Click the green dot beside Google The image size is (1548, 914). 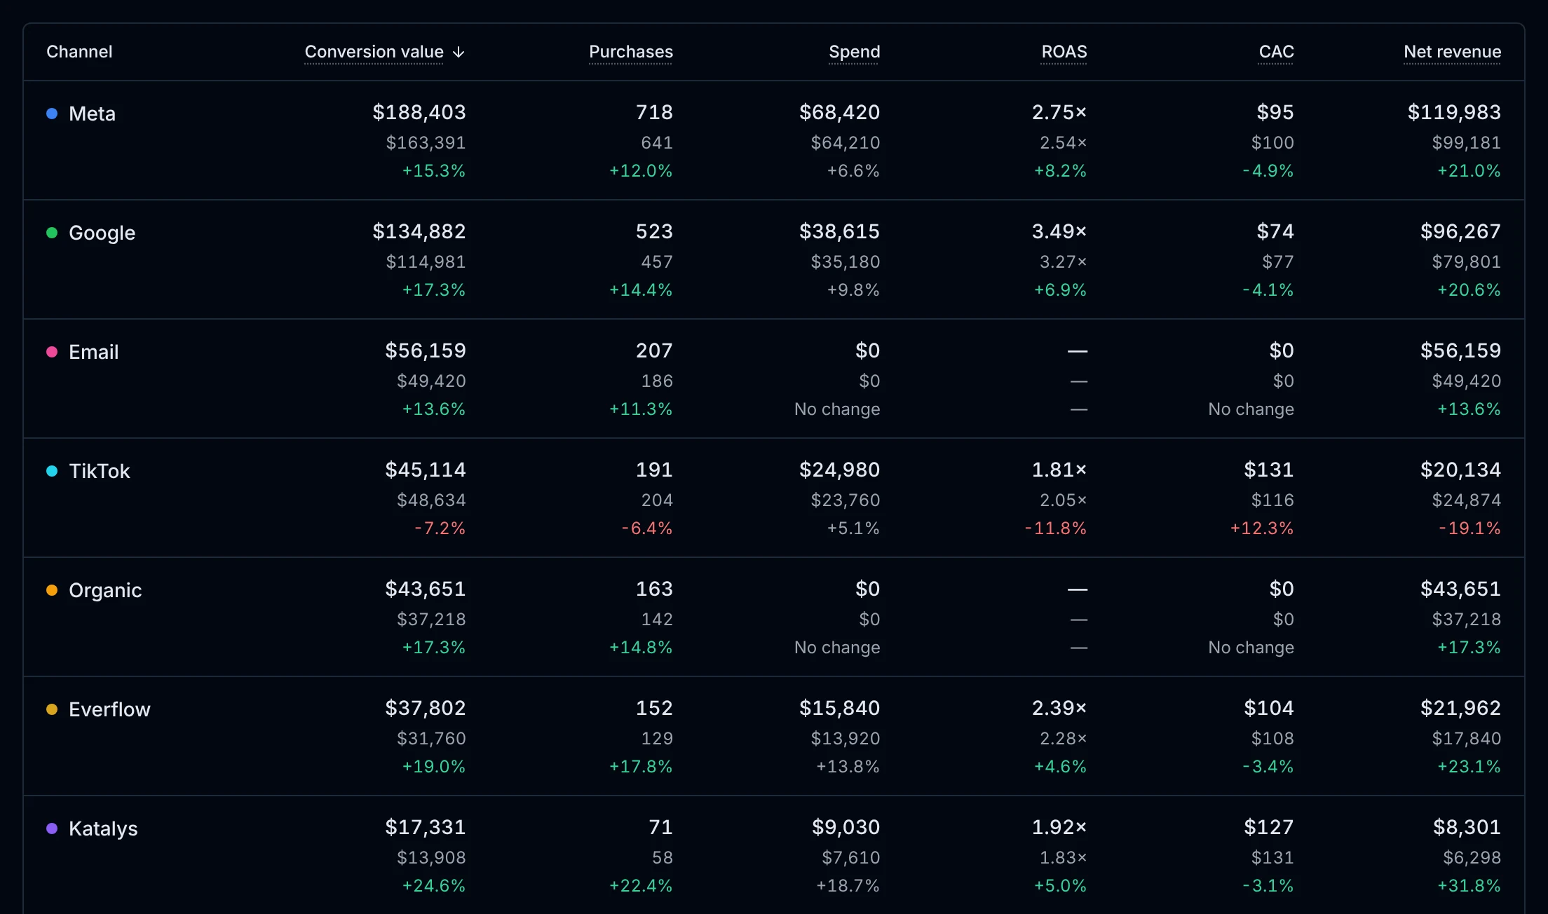point(52,233)
